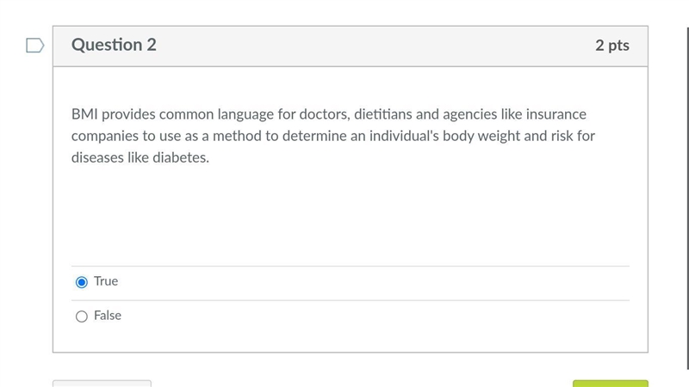Click the "Question 2" heading

click(114, 45)
